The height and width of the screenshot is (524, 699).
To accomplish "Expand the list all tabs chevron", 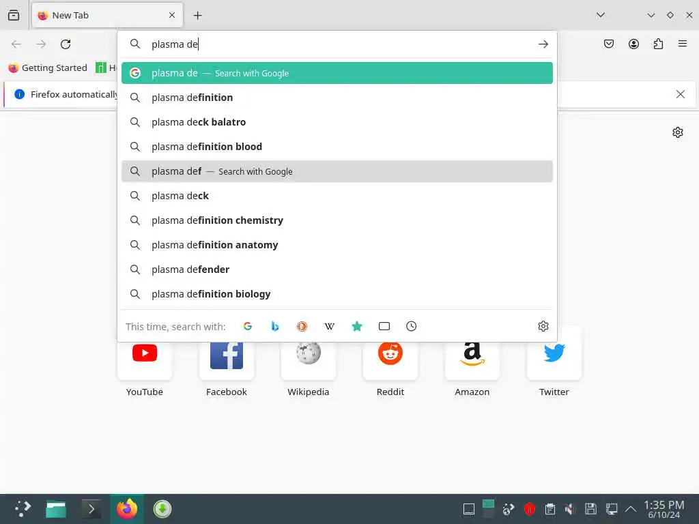I will pyautogui.click(x=601, y=15).
